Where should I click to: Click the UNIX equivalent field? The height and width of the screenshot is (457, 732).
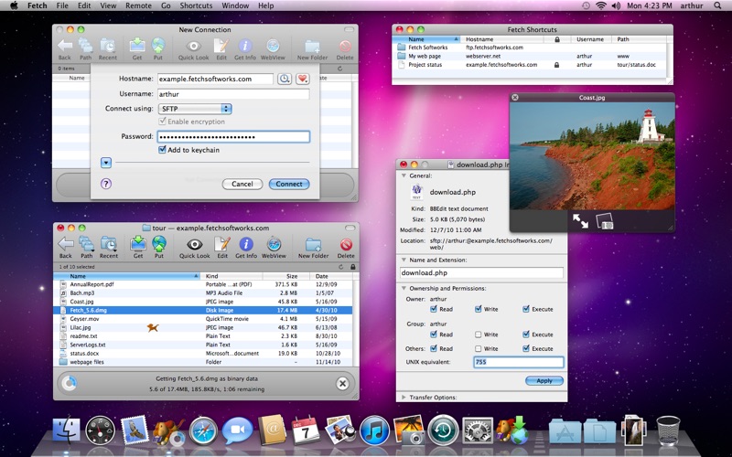pos(519,362)
